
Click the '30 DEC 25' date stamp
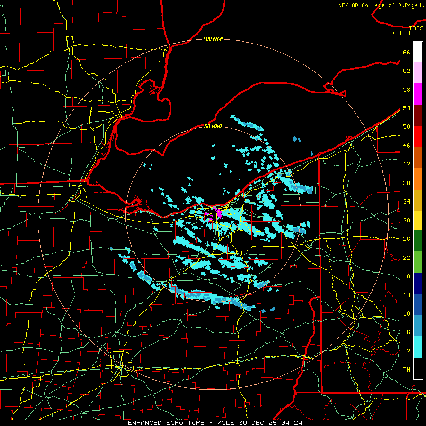tap(258, 423)
